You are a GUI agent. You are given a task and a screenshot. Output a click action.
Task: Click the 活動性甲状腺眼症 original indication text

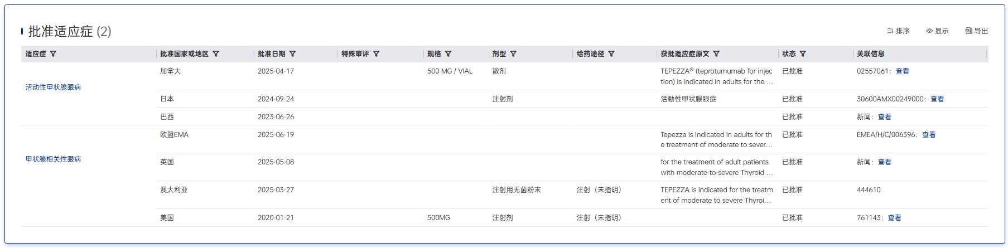click(x=688, y=99)
